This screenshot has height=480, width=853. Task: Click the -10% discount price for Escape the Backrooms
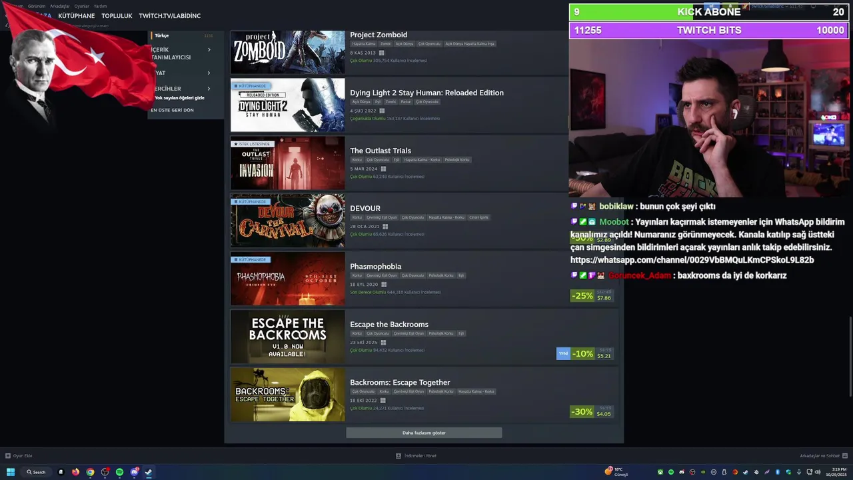[x=592, y=353]
